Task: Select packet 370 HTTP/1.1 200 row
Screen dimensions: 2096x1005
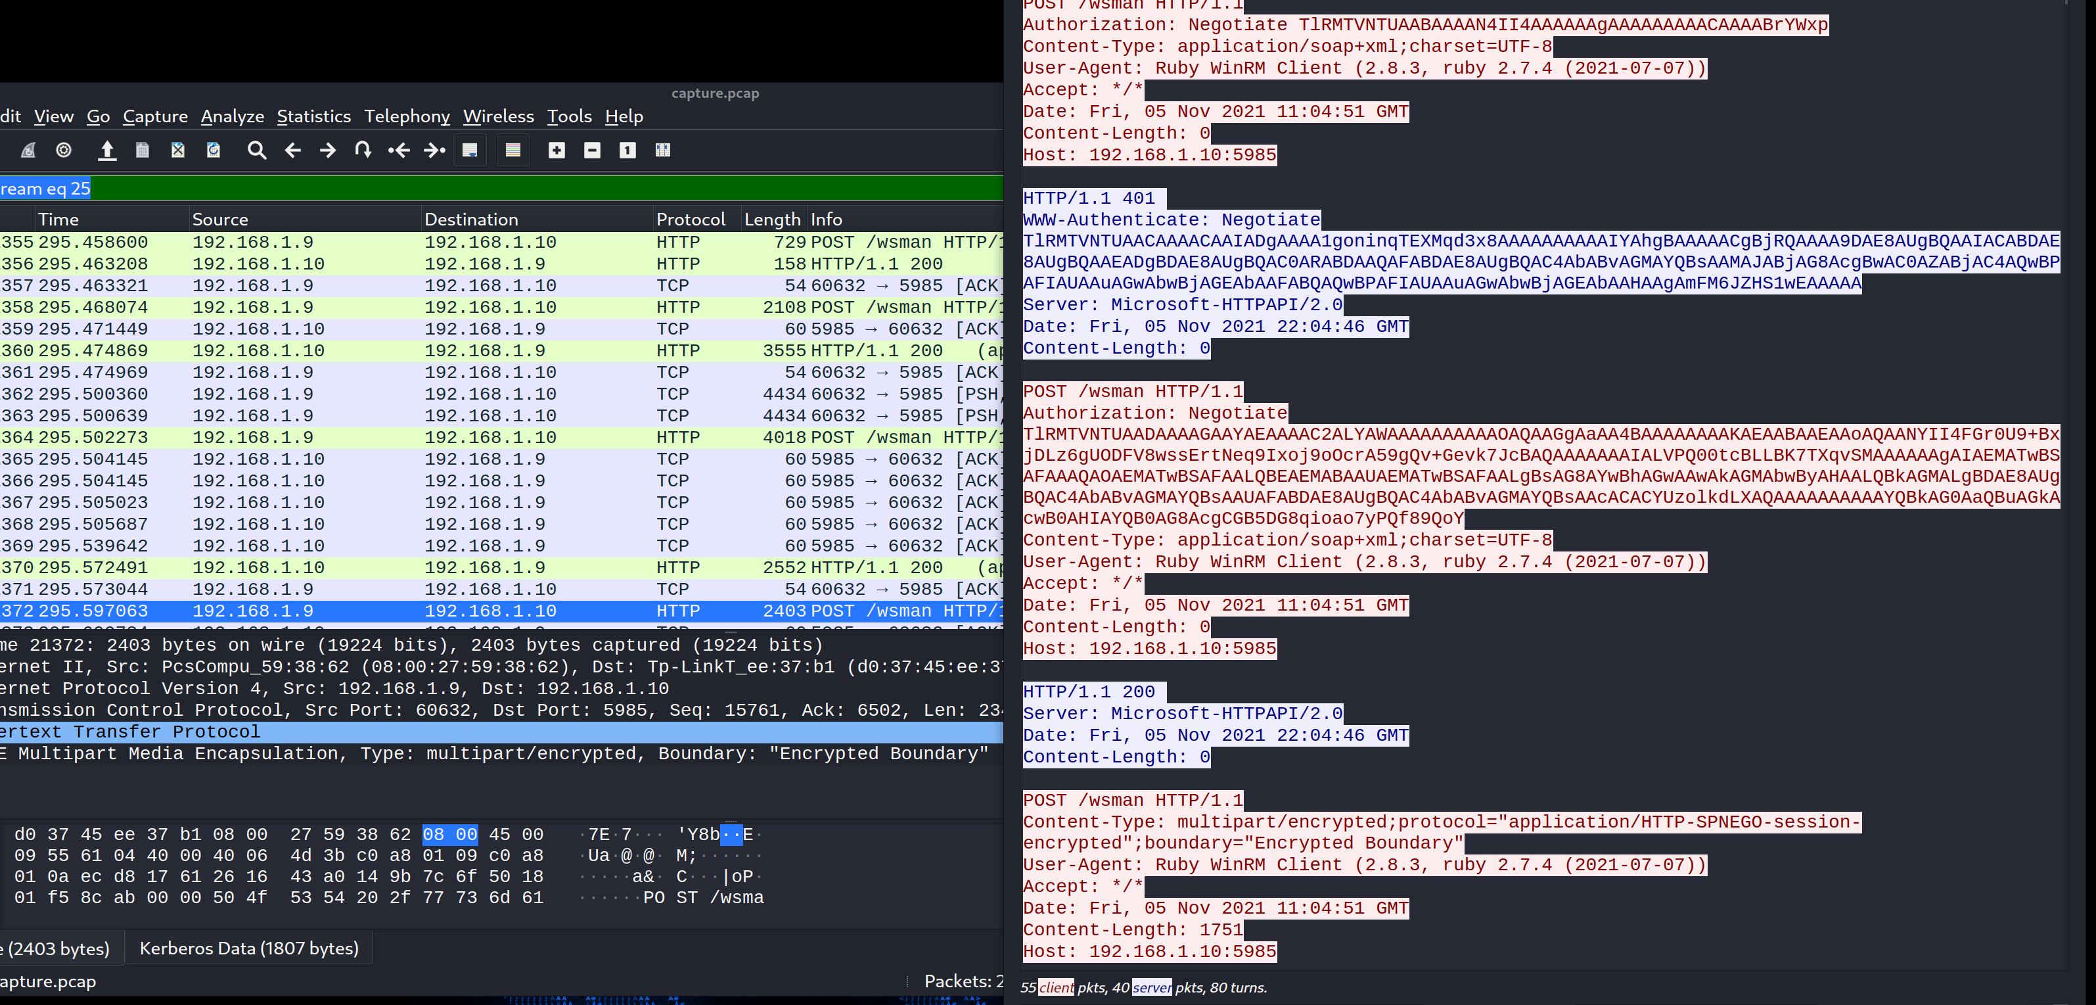Action: click(488, 567)
